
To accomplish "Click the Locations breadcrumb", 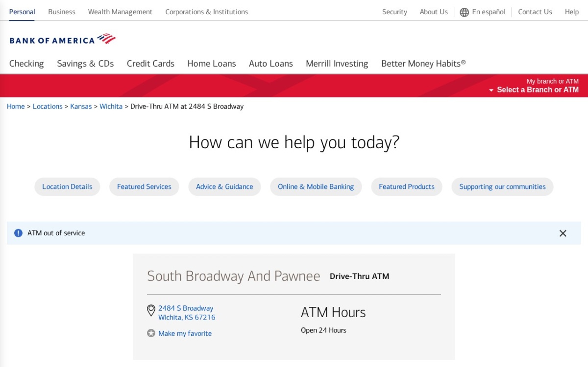I will pos(48,106).
